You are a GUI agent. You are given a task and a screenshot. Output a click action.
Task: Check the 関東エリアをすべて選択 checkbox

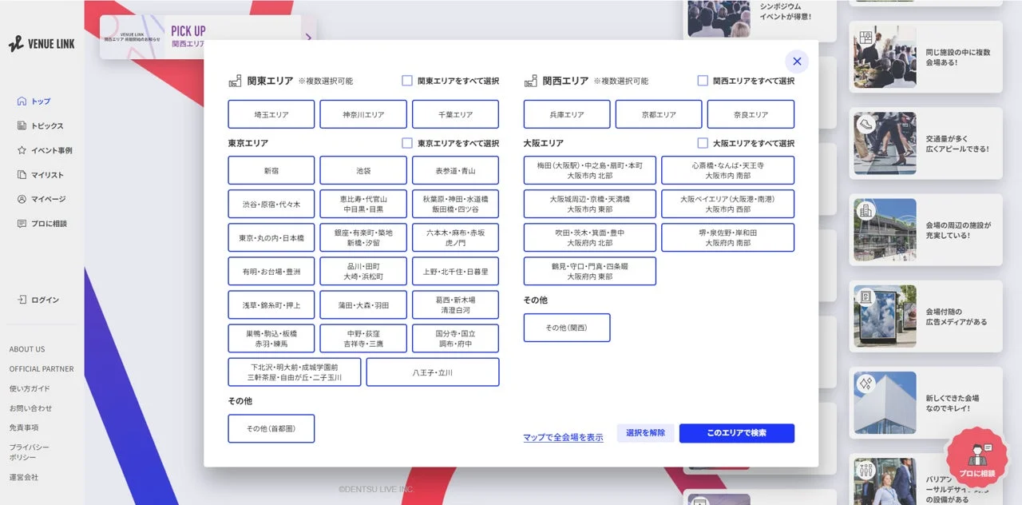click(x=406, y=80)
